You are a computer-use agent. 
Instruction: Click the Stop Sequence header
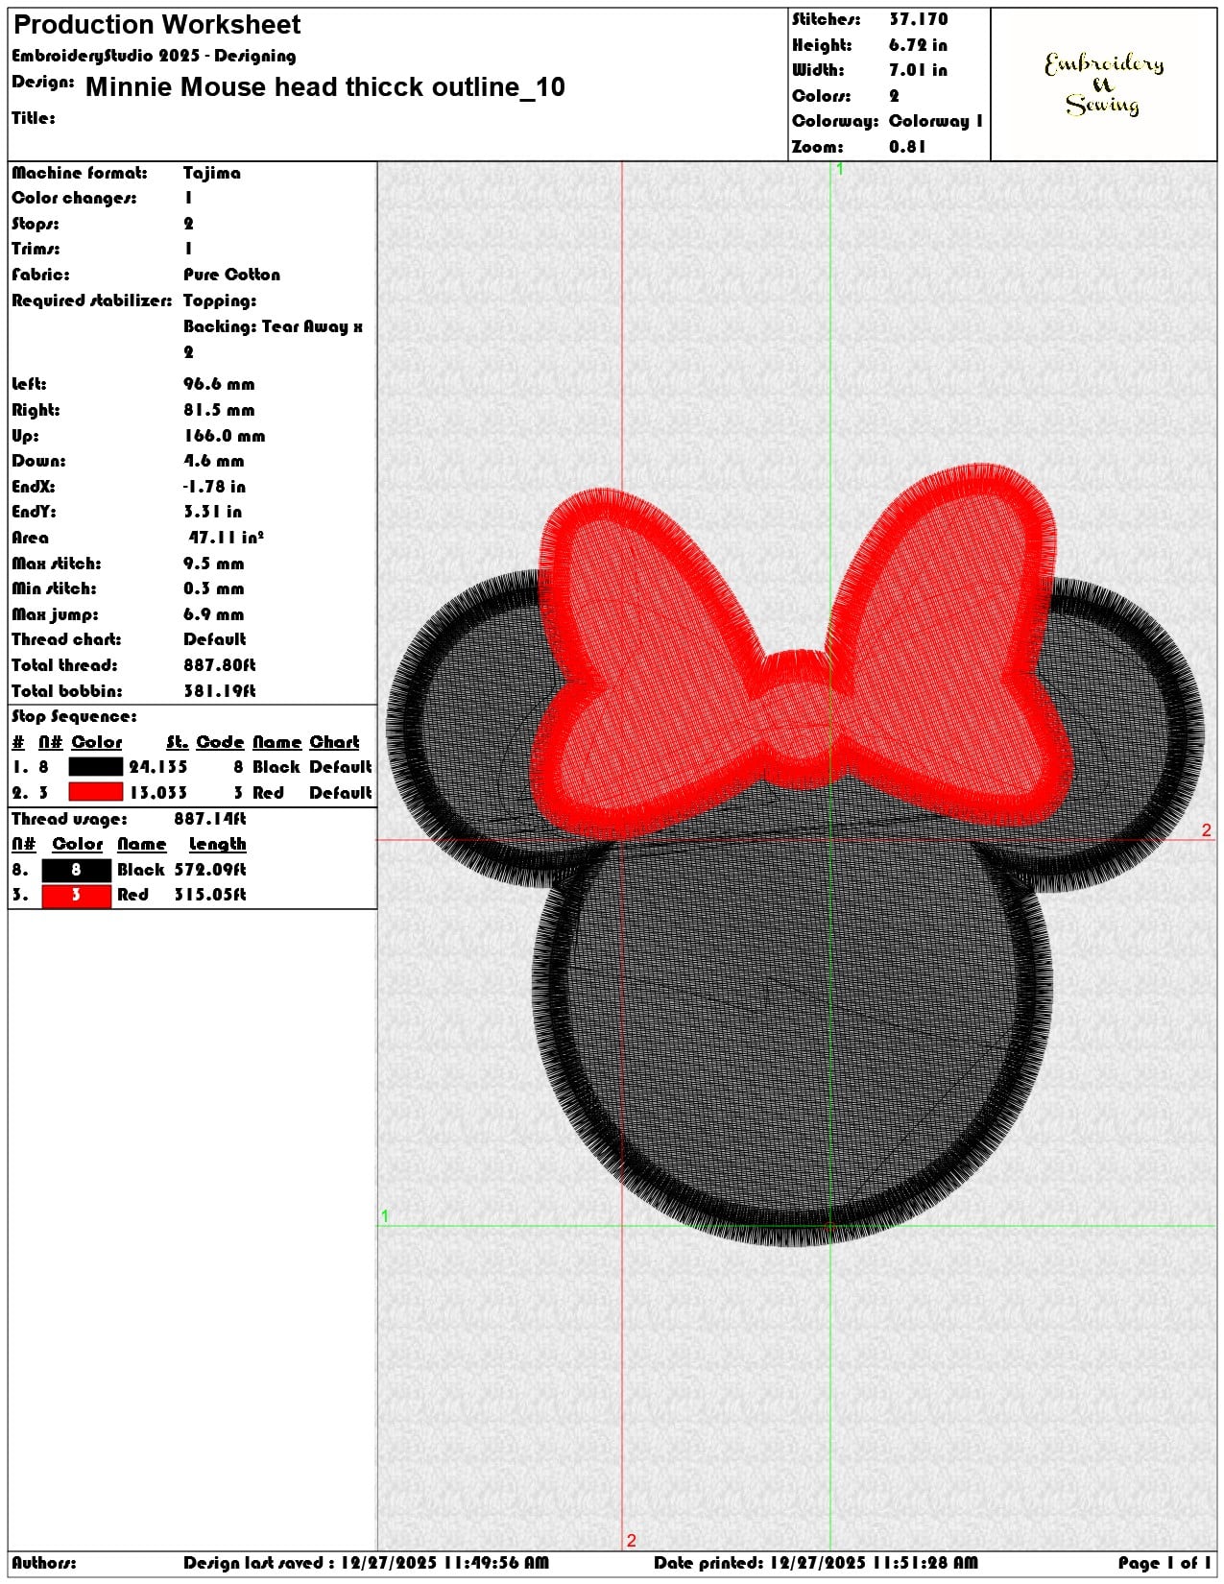pyautogui.click(x=74, y=717)
